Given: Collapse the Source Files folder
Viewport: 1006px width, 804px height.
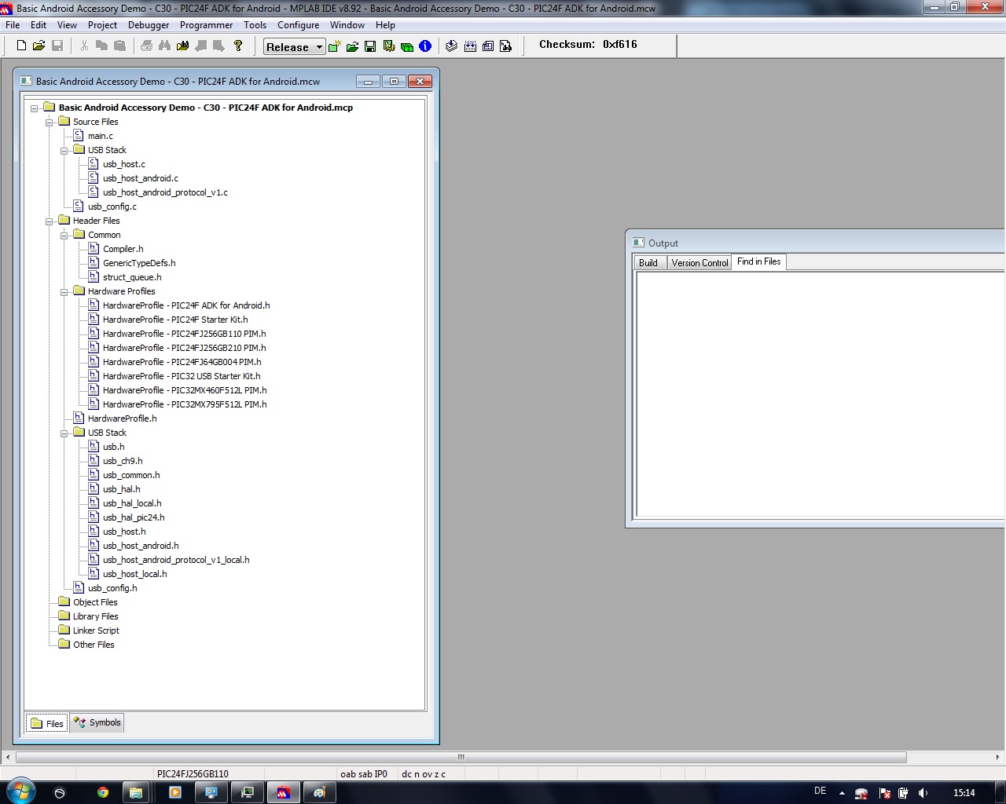Looking at the screenshot, I should coord(50,122).
